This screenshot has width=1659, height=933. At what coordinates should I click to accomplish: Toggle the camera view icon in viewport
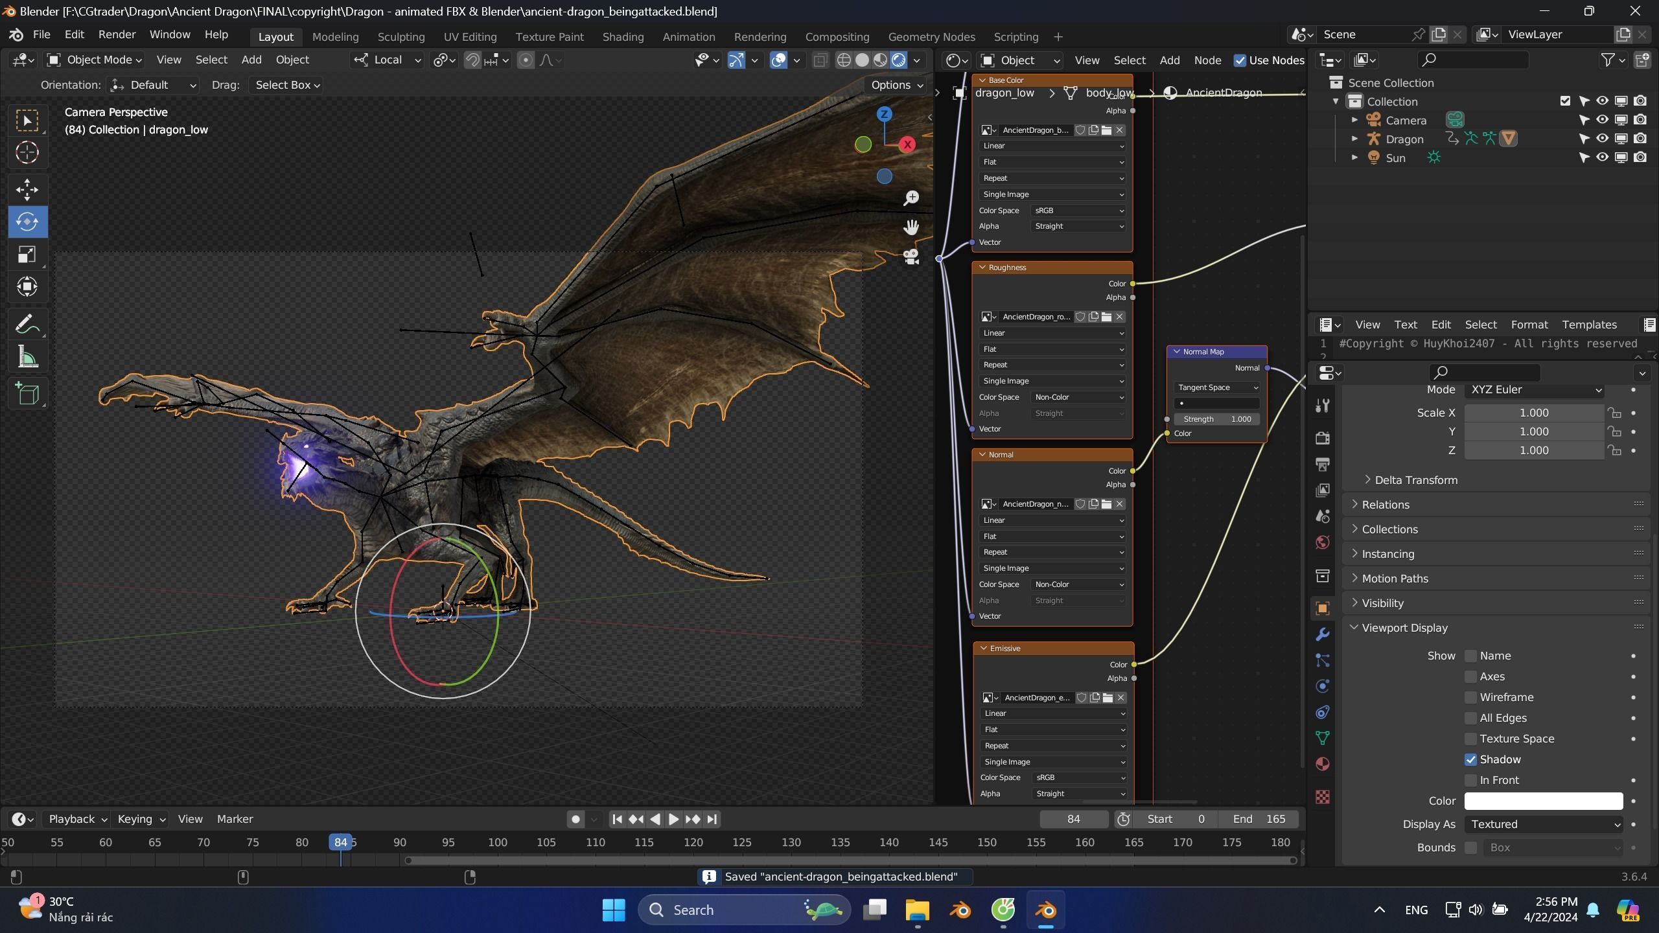[x=911, y=257]
